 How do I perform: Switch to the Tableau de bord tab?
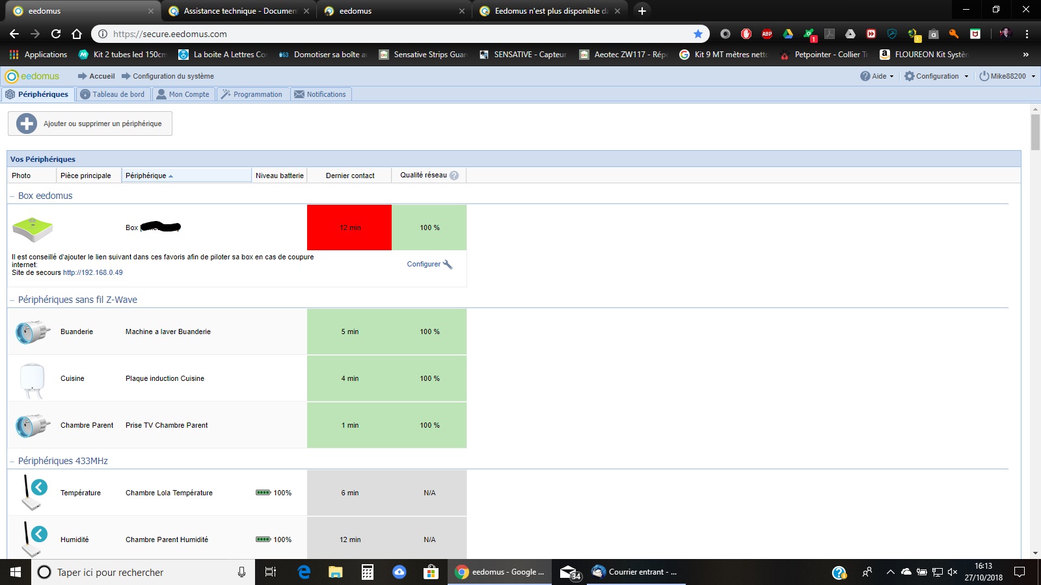click(113, 94)
